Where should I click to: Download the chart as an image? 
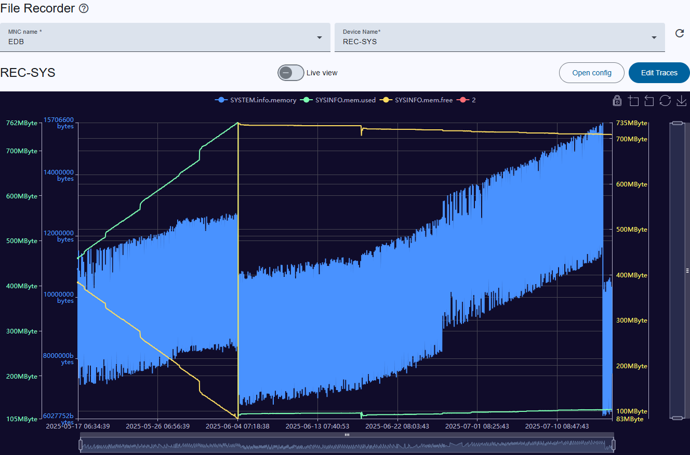pyautogui.click(x=682, y=100)
